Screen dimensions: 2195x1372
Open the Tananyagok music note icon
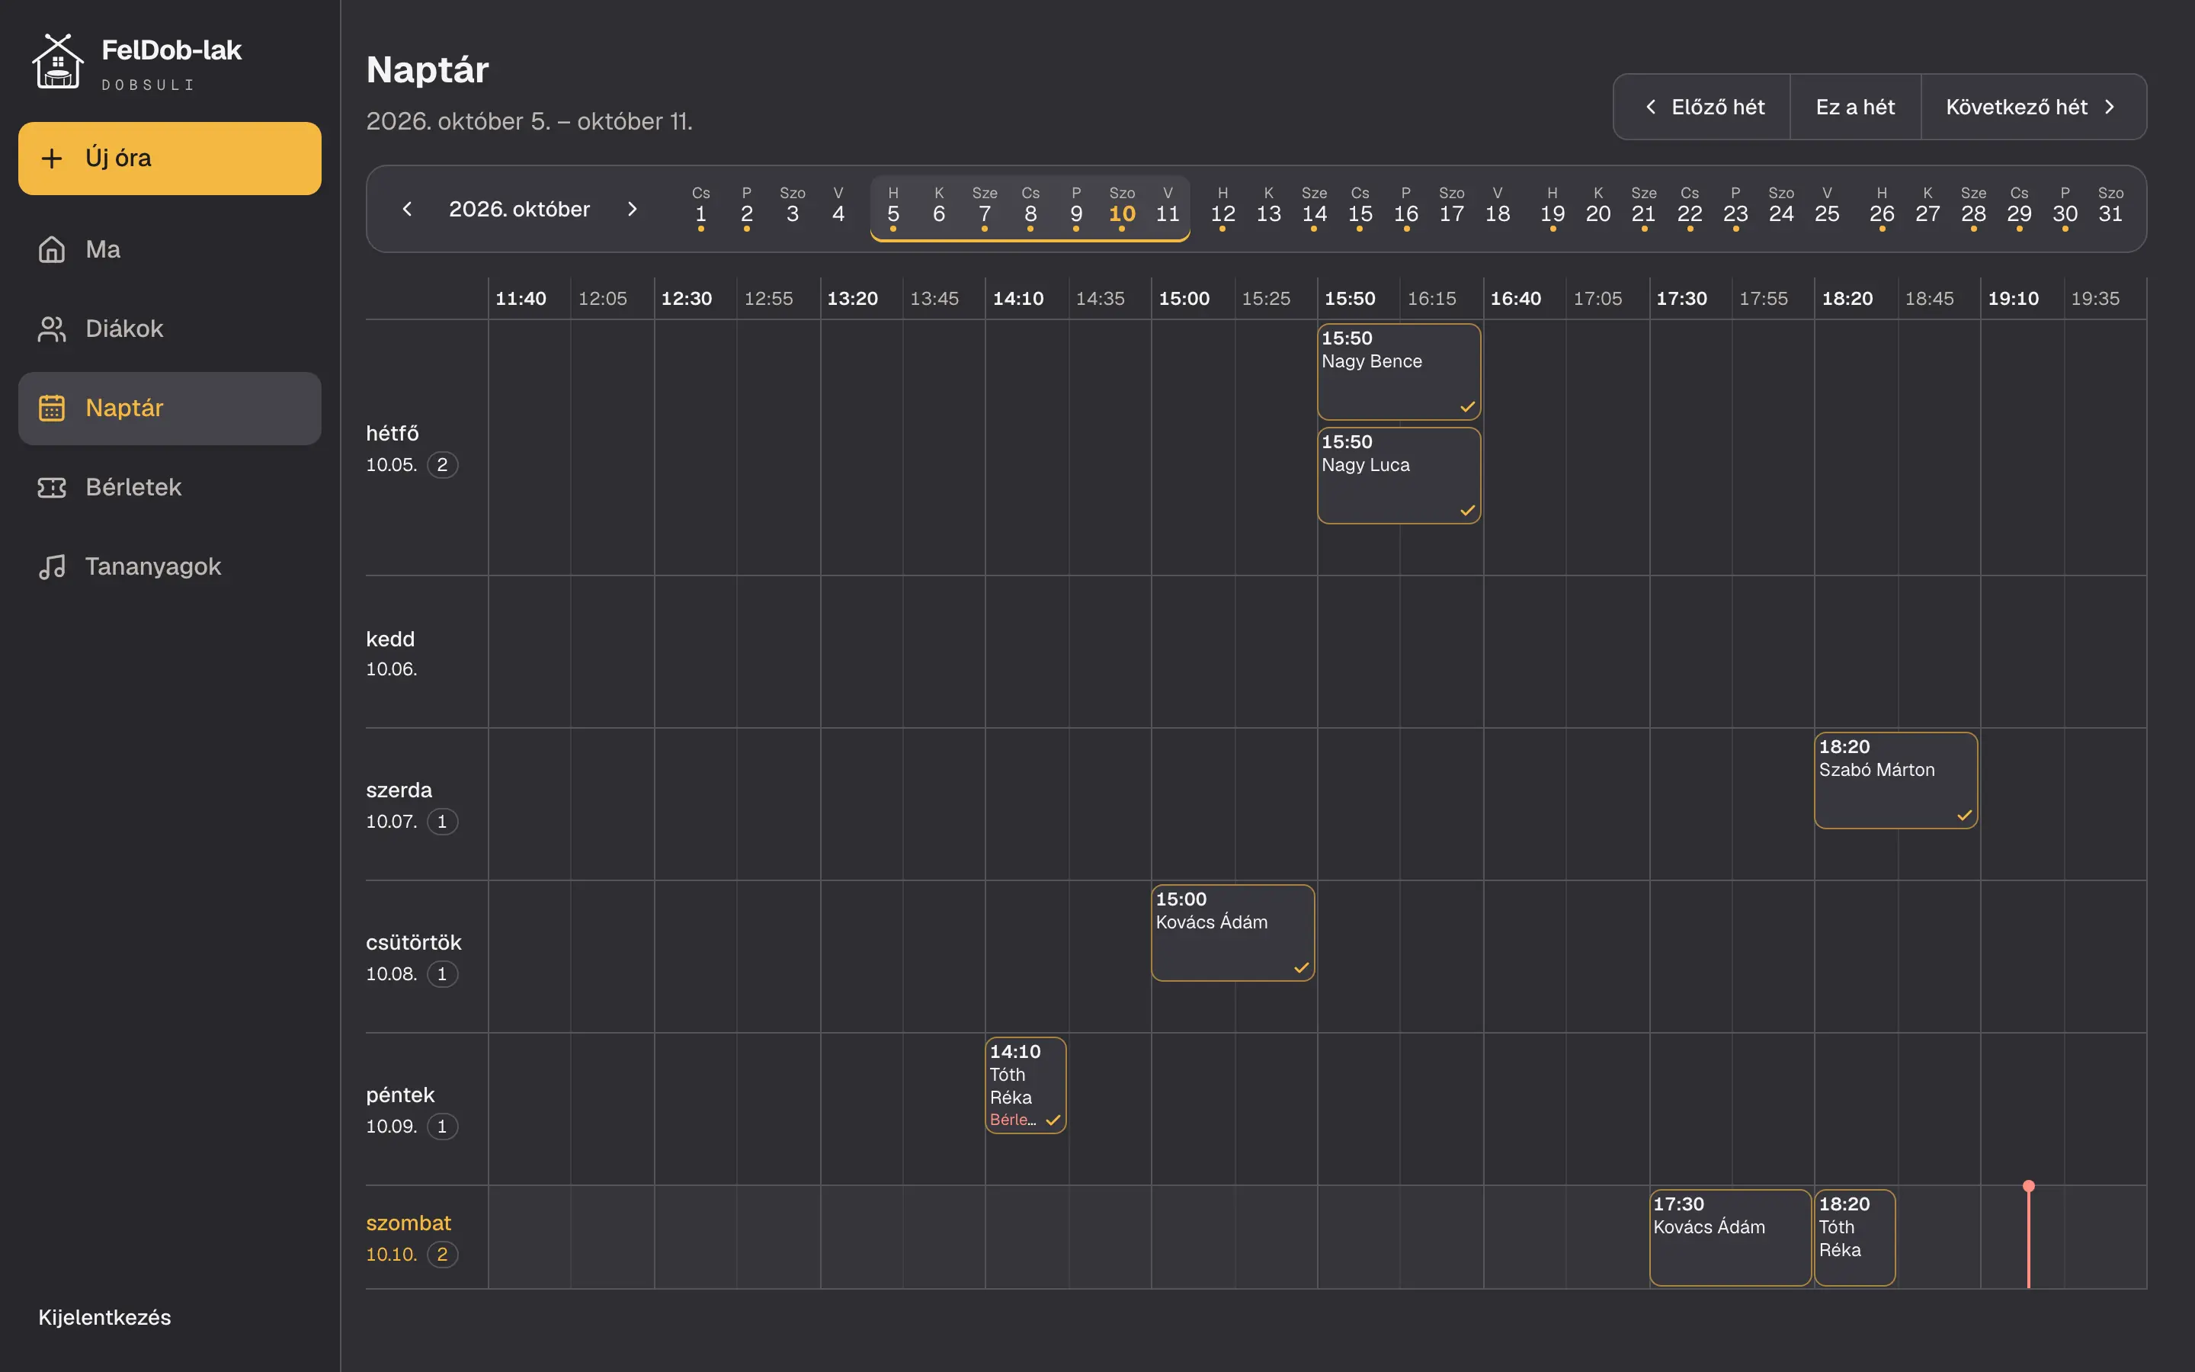(52, 566)
